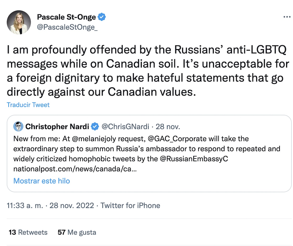The width and height of the screenshot is (293, 246).
Task: Open the @ChrisGNardi handle
Action: (x=125, y=127)
